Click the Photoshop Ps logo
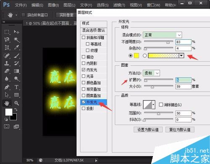The width and height of the screenshot is (210, 164). pos(6,5)
